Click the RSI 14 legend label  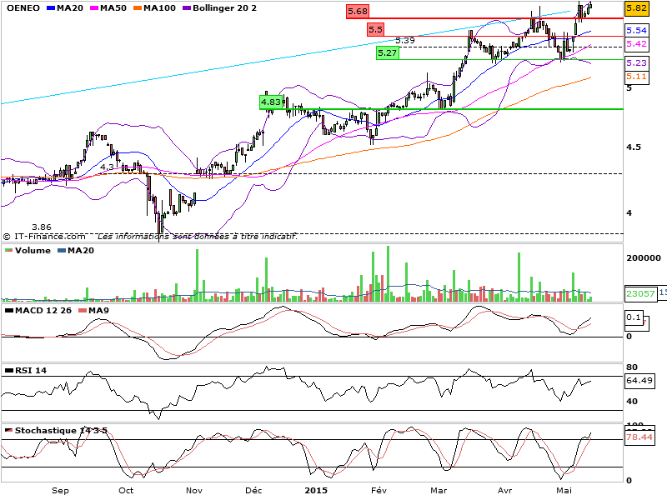[x=31, y=371]
